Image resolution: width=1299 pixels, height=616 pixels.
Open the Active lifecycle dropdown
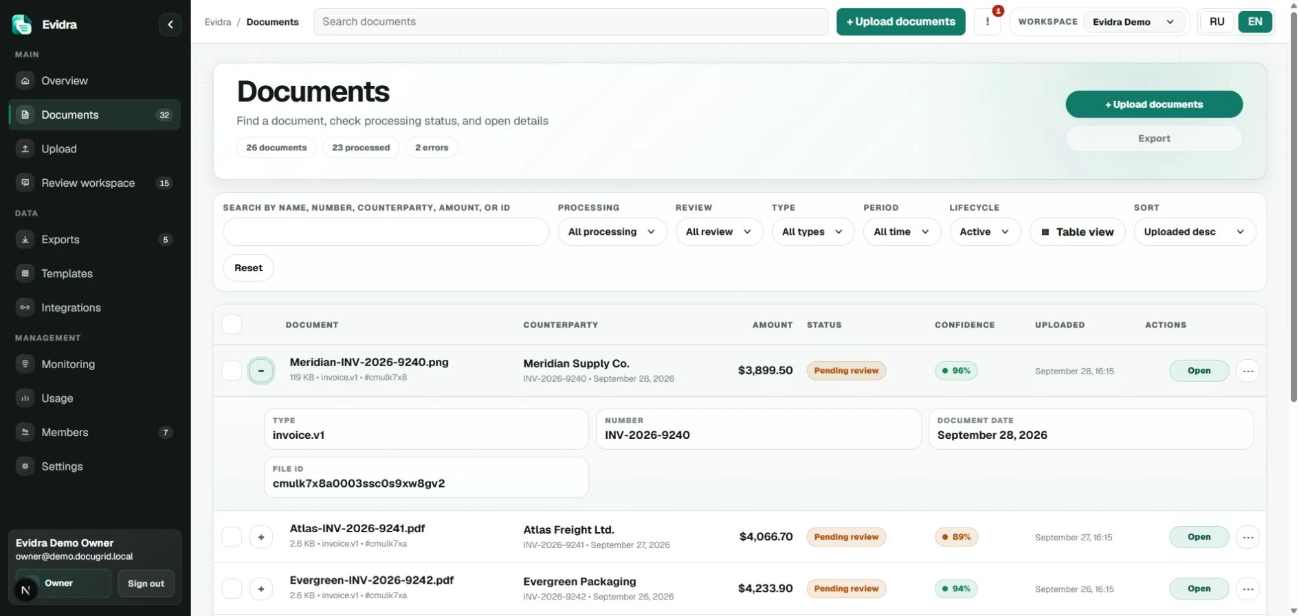coord(985,232)
